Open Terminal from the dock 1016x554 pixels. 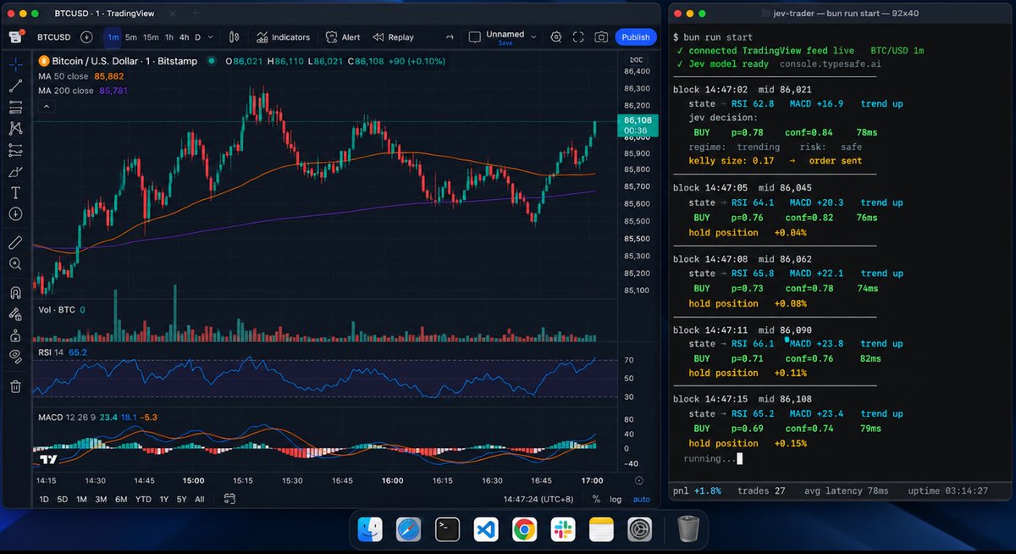[x=447, y=530]
